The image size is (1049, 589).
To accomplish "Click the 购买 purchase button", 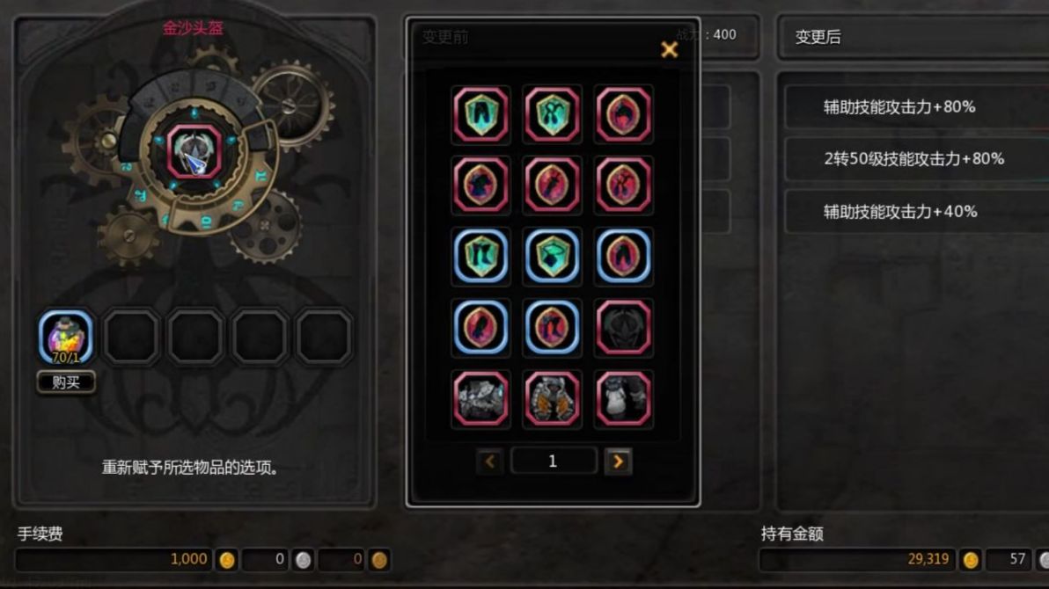I will tap(65, 382).
